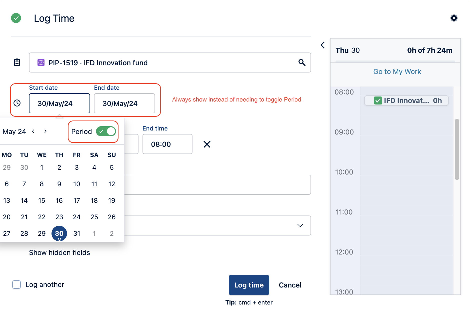Screen dimensions: 470x309
Task: Click the clock icon beside Start date
Action: pyautogui.click(x=17, y=103)
